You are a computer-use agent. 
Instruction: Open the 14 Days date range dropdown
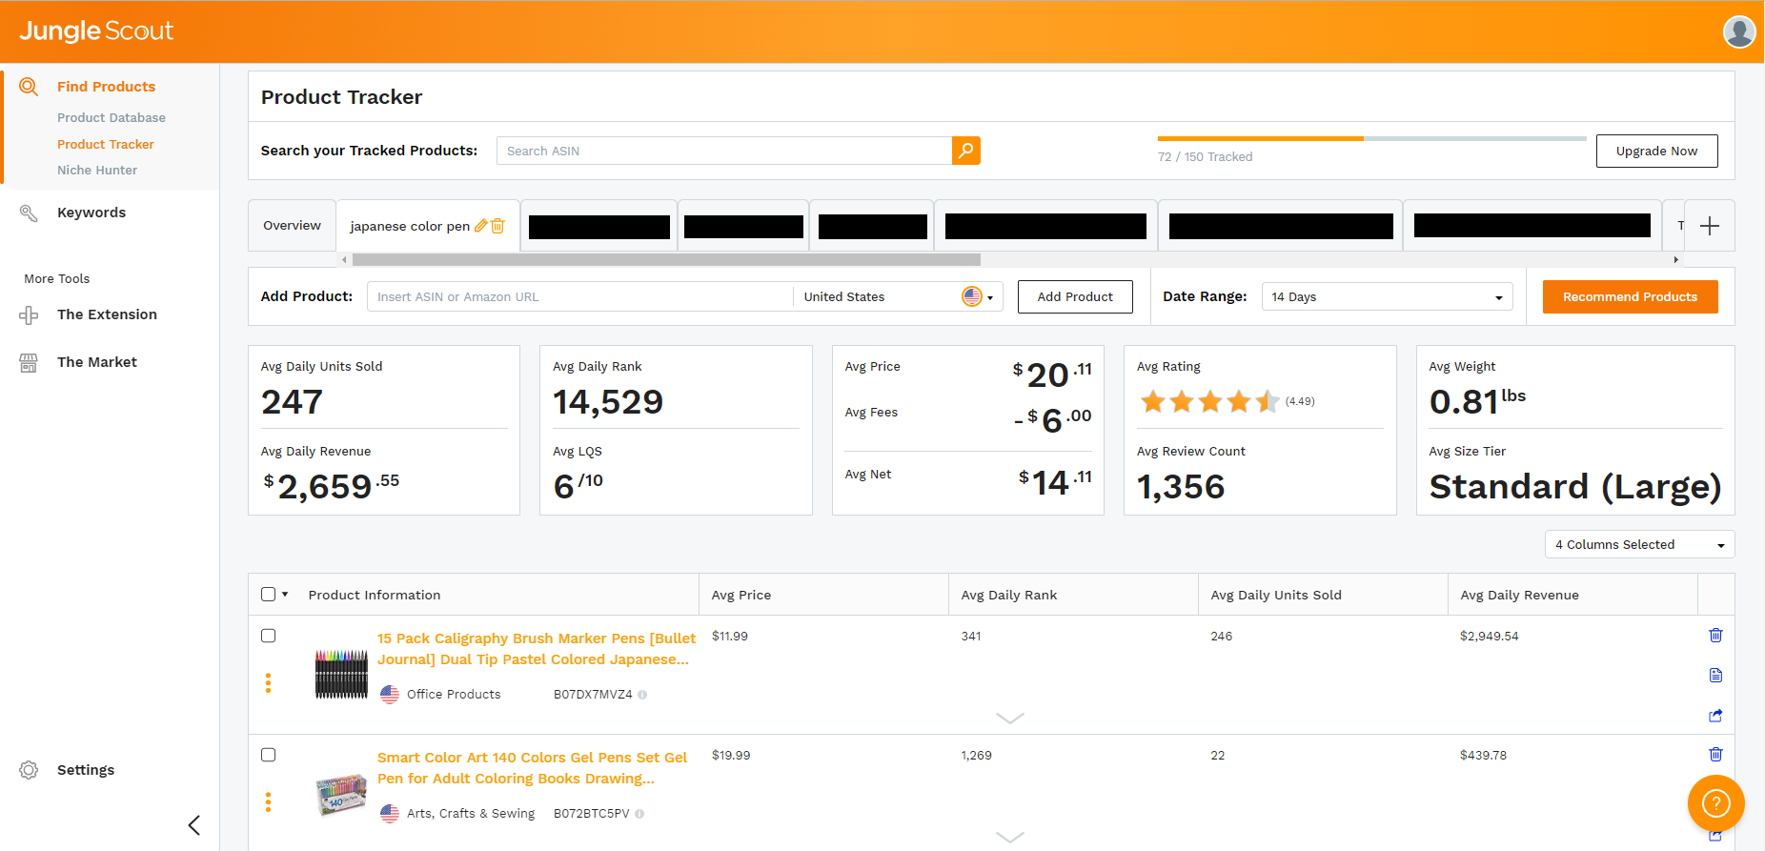click(1387, 297)
